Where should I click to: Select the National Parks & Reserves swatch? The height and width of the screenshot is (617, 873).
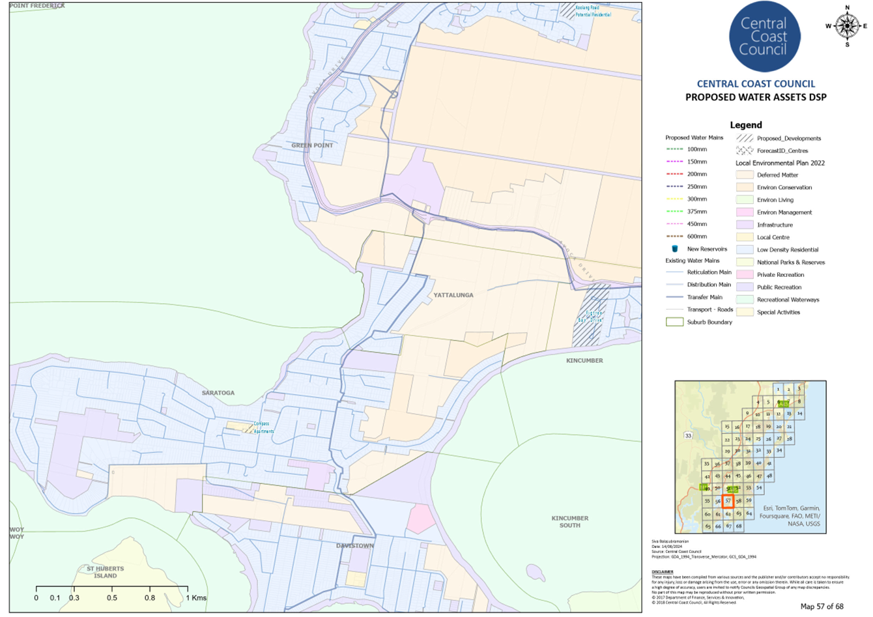pyautogui.click(x=745, y=262)
